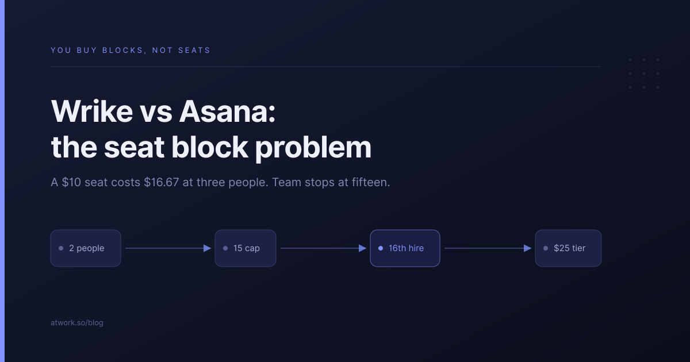Select the highlighted 16th hire box

(x=405, y=248)
